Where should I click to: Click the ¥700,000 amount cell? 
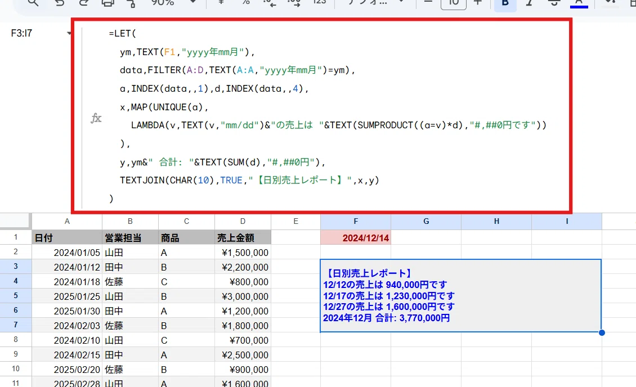coord(243,340)
